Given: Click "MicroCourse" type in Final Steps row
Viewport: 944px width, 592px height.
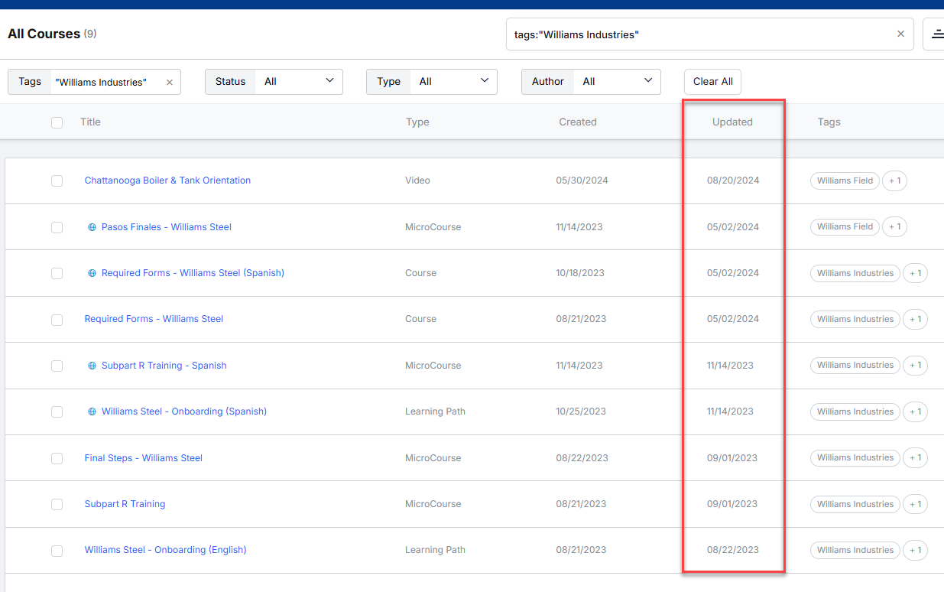Looking at the screenshot, I should tap(433, 458).
